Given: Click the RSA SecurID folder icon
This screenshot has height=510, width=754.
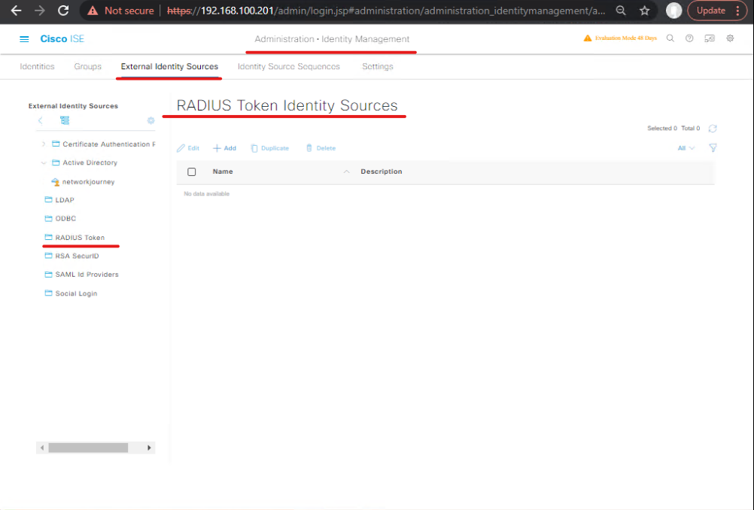Looking at the screenshot, I should 49,256.
